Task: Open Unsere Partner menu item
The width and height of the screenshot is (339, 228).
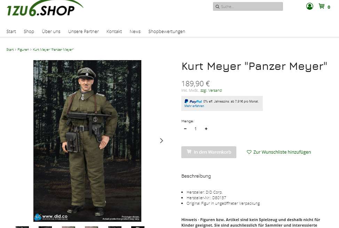Action: tap(84, 32)
